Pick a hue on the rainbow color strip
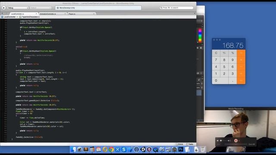 click(x=200, y=36)
